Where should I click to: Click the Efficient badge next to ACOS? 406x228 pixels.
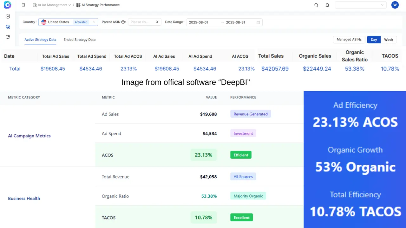[241, 155]
